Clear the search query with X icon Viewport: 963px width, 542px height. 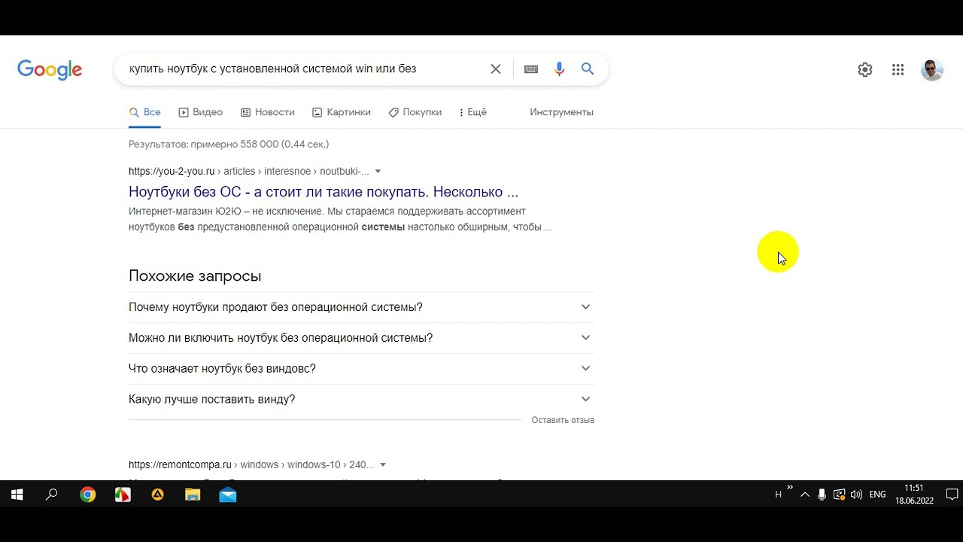click(x=496, y=69)
